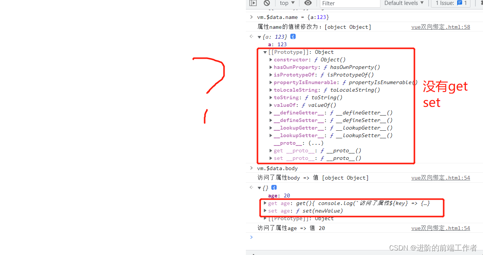Show the console sidebar panel
This screenshot has width=483, height=255.
[253, 3]
